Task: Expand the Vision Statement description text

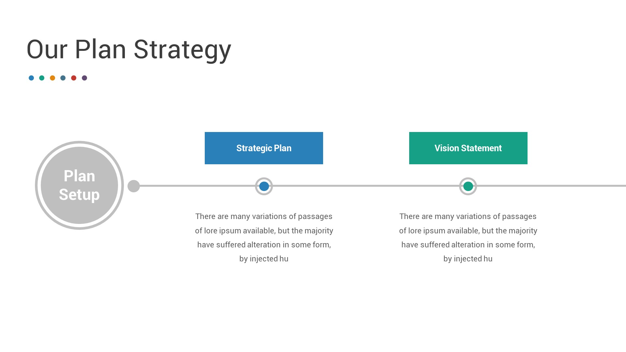Action: point(468,237)
